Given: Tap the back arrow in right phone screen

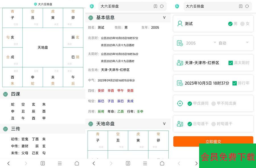Looking at the screenshot, I should point(179,163).
